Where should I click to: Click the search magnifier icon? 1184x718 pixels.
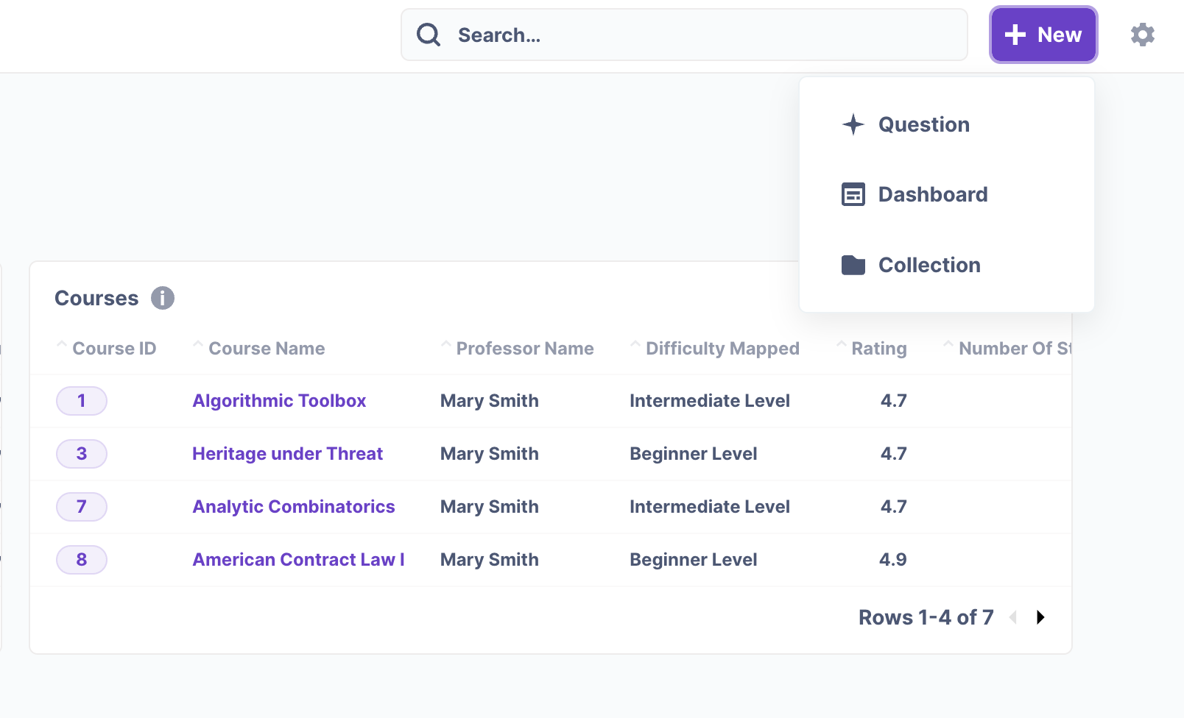pos(429,34)
